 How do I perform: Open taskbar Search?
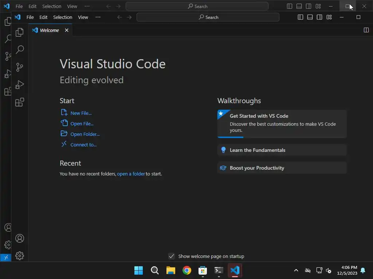[x=154, y=270]
